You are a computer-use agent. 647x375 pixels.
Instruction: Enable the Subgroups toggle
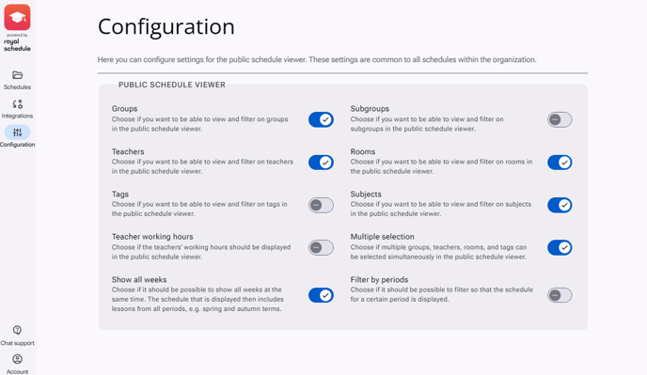(x=560, y=119)
